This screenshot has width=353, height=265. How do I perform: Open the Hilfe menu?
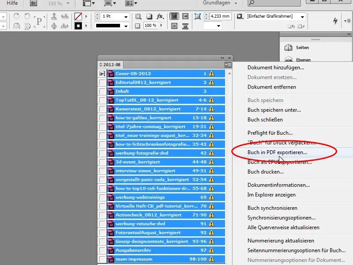click(12, 3)
